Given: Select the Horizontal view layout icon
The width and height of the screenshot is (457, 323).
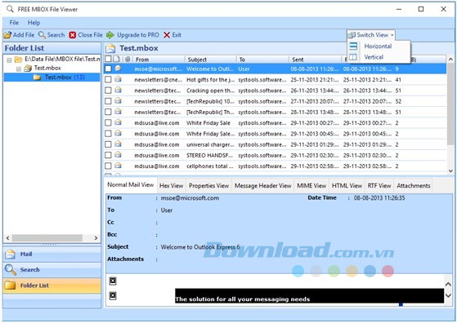Looking at the screenshot, I should [x=353, y=46].
